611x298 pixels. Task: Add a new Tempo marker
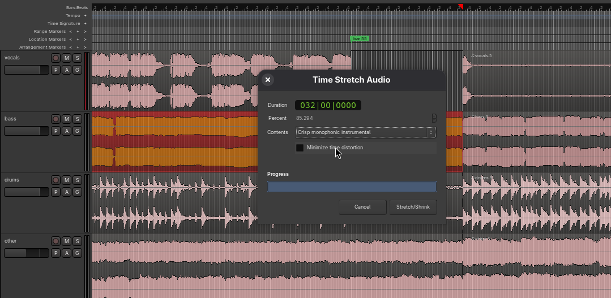85,16
